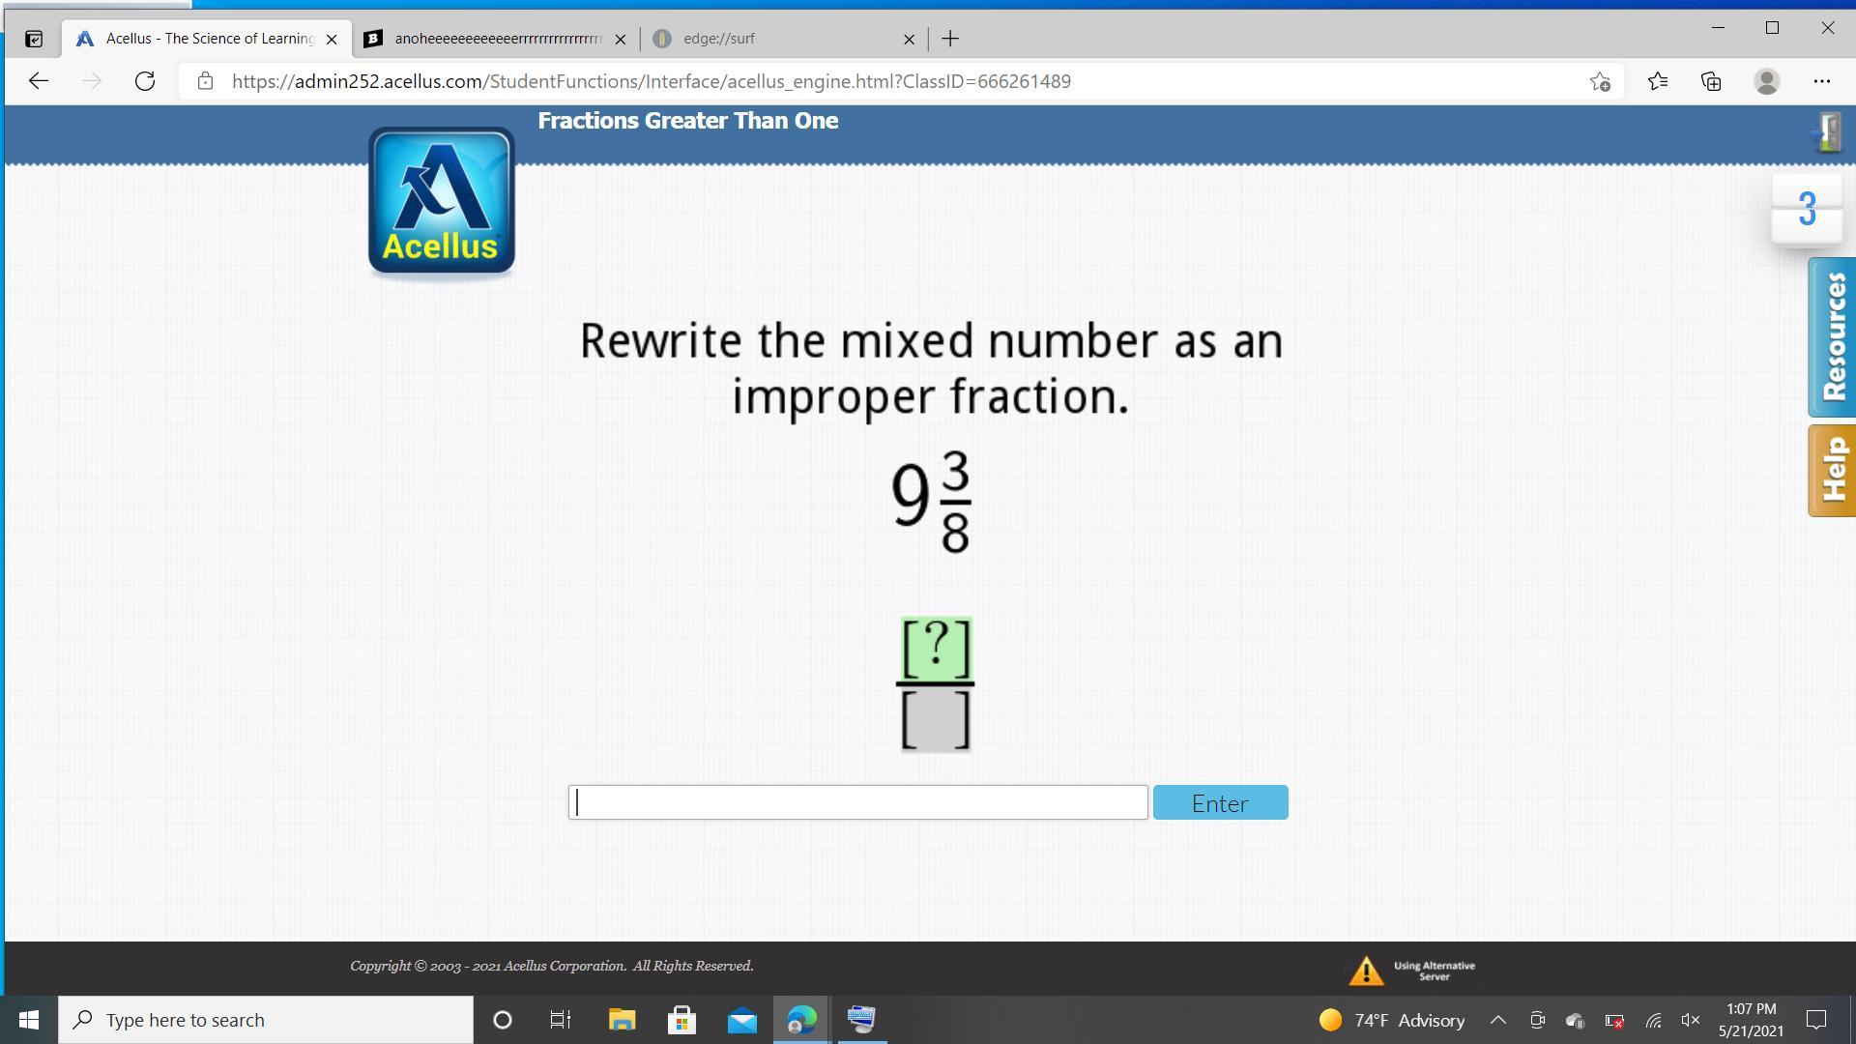Open the Collections icon
Image resolution: width=1856 pixels, height=1044 pixels.
[x=1711, y=81]
